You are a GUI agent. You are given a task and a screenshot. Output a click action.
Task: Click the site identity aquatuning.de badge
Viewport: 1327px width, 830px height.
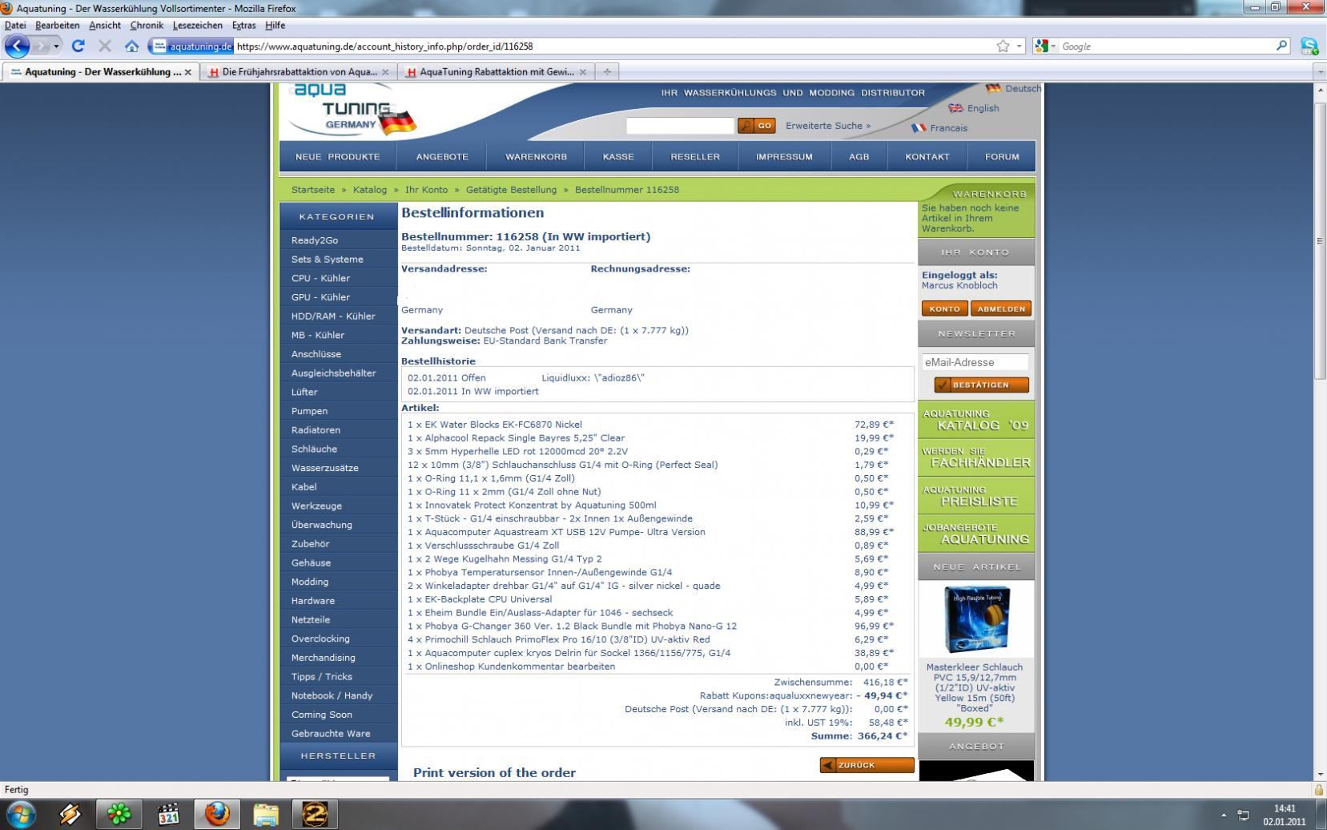(x=192, y=46)
